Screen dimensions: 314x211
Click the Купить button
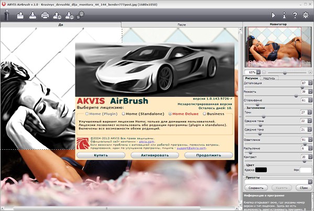[x=101, y=156]
